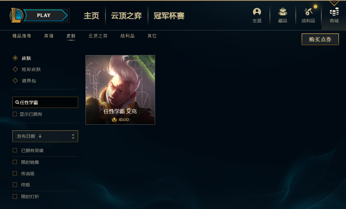Image resolution: width=346 pixels, height=209 pixels.
Task: Open the 发布日期 sort dropdown
Action: point(45,136)
